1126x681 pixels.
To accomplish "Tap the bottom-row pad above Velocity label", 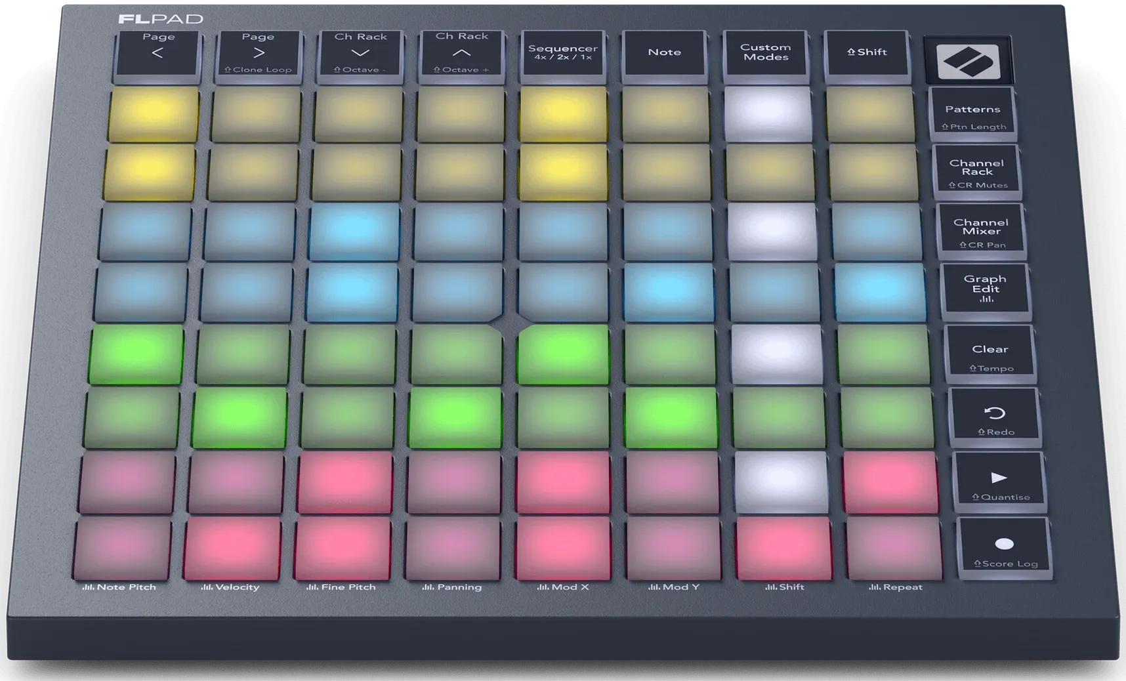I will point(232,548).
